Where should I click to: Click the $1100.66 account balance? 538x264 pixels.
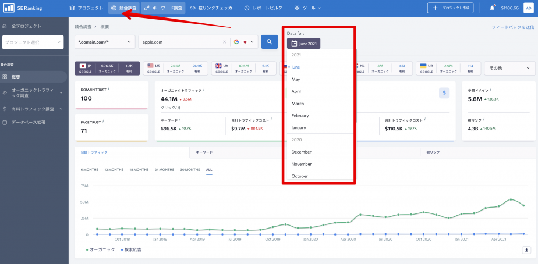click(509, 8)
